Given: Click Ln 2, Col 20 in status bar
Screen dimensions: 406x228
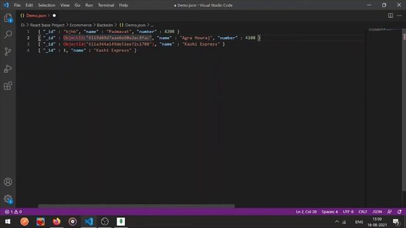Looking at the screenshot, I should tap(306, 212).
